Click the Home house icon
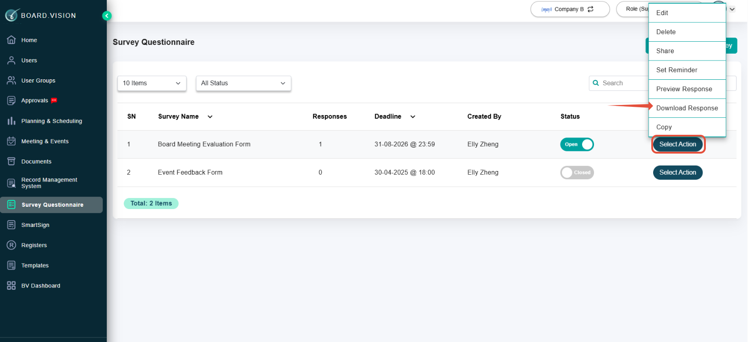Screen dimensions: 748x342 pyautogui.click(x=11, y=40)
